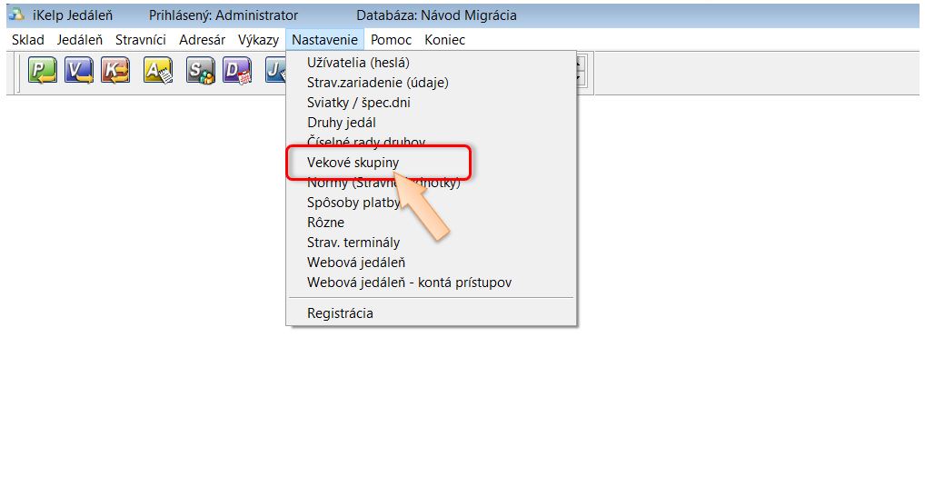Select Vekové skupiny from the menu
The image size is (925, 496).
coord(353,163)
